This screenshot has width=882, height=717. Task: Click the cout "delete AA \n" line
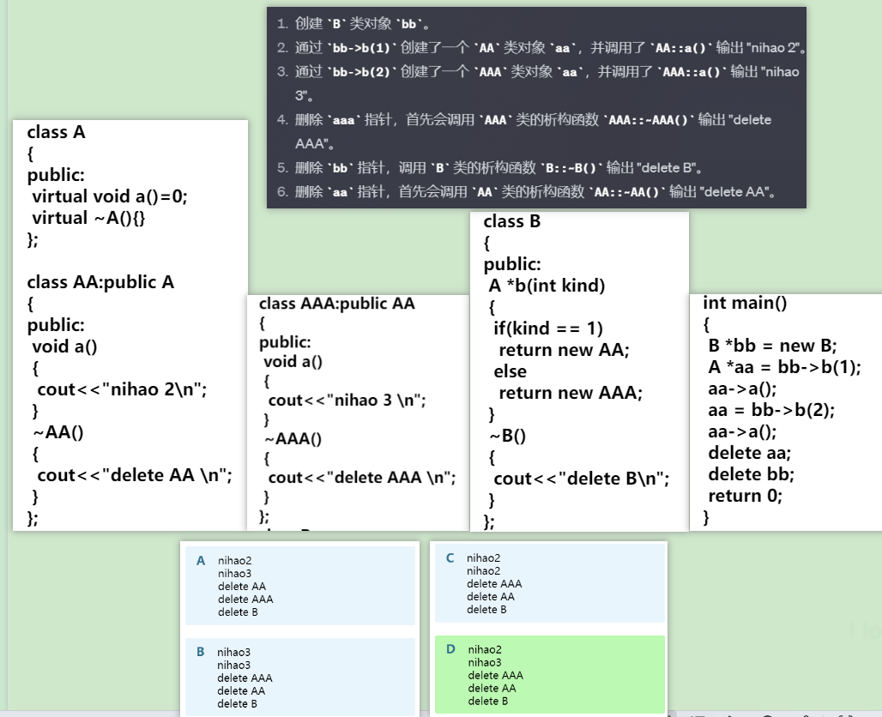[x=135, y=475]
